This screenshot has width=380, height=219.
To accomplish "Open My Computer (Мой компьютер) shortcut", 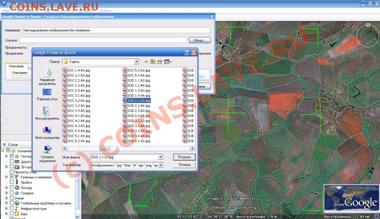I will [x=47, y=133].
